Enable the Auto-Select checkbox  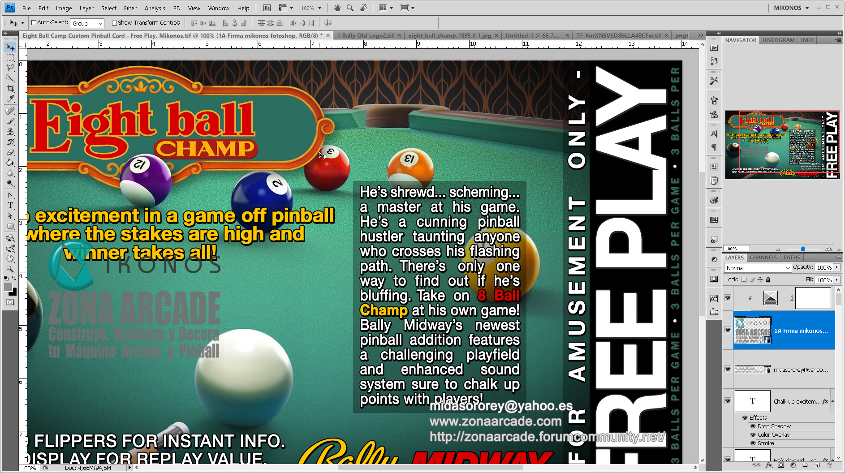pyautogui.click(x=34, y=22)
